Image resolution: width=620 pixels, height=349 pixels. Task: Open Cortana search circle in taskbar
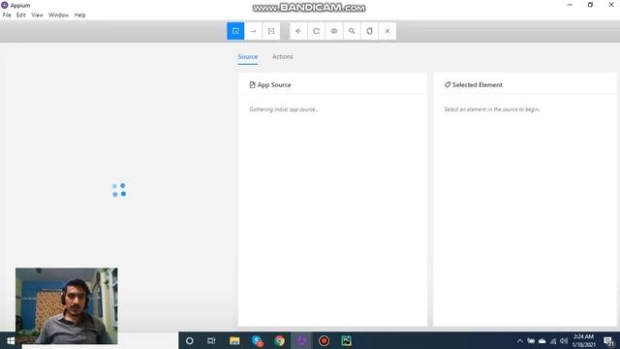[x=190, y=340]
